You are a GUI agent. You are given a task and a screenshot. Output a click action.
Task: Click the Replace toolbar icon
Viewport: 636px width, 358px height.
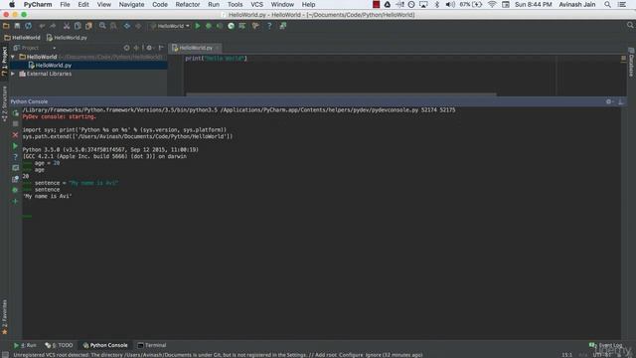click(x=113, y=26)
